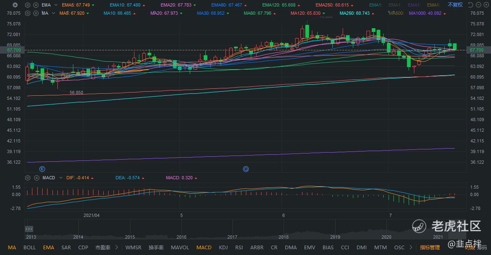The image size is (491, 255).
Task: Expand the EMA indicator dropdown
Action: [56, 5]
